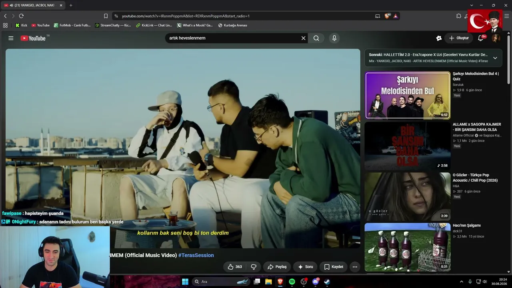Open the What's a Mook bookmark
Screen dimensions: 512x288
click(195, 25)
